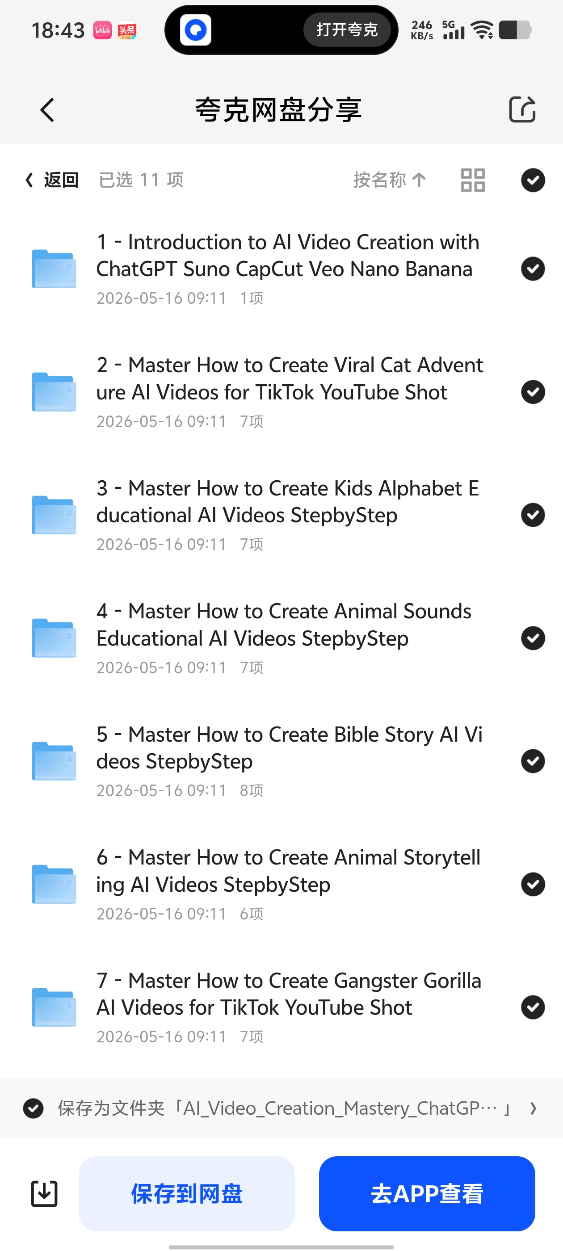The height and width of the screenshot is (1251, 563).
Task: Tap 打开夸克 in the top pill
Action: 347,30
